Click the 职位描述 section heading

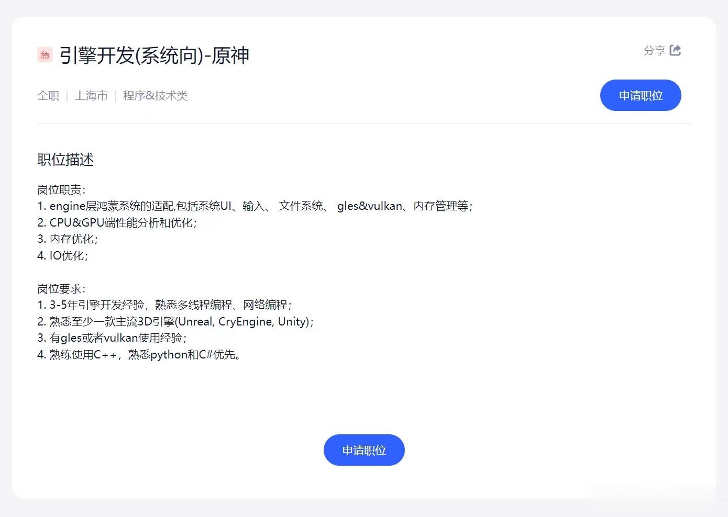(x=65, y=160)
